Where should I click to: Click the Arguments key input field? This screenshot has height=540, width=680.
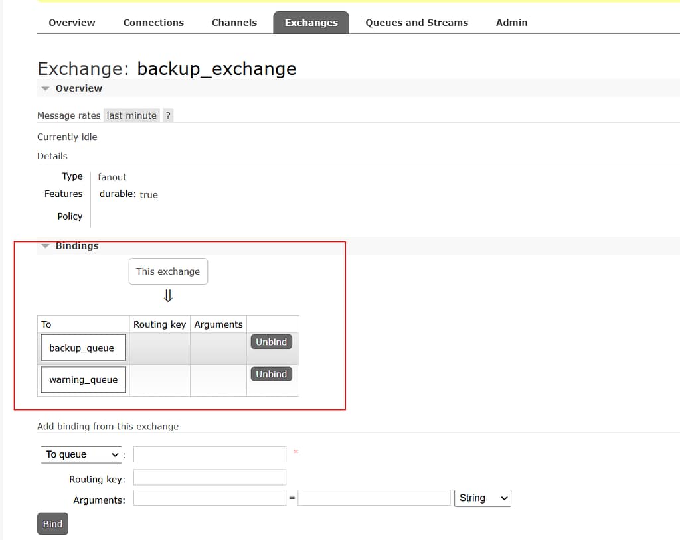[x=209, y=498]
